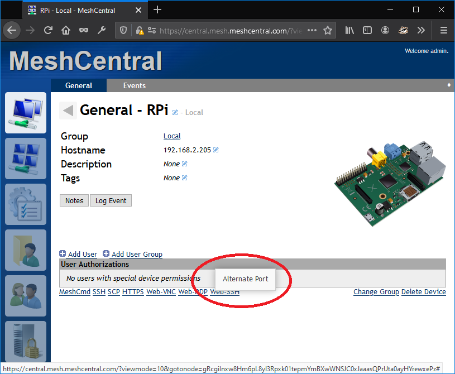The height and width of the screenshot is (374, 455).
Task: Select My Devices in the sidebar
Action: coord(26,113)
